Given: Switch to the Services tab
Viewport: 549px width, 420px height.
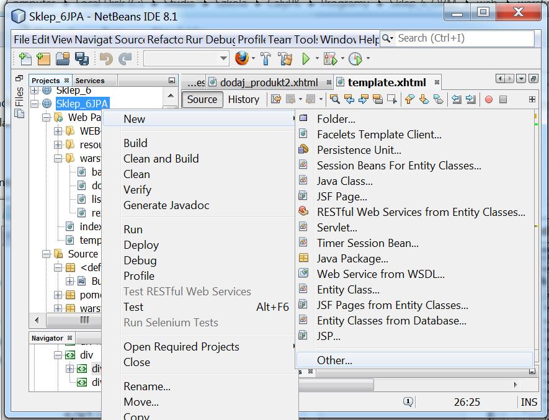Looking at the screenshot, I should tap(90, 81).
